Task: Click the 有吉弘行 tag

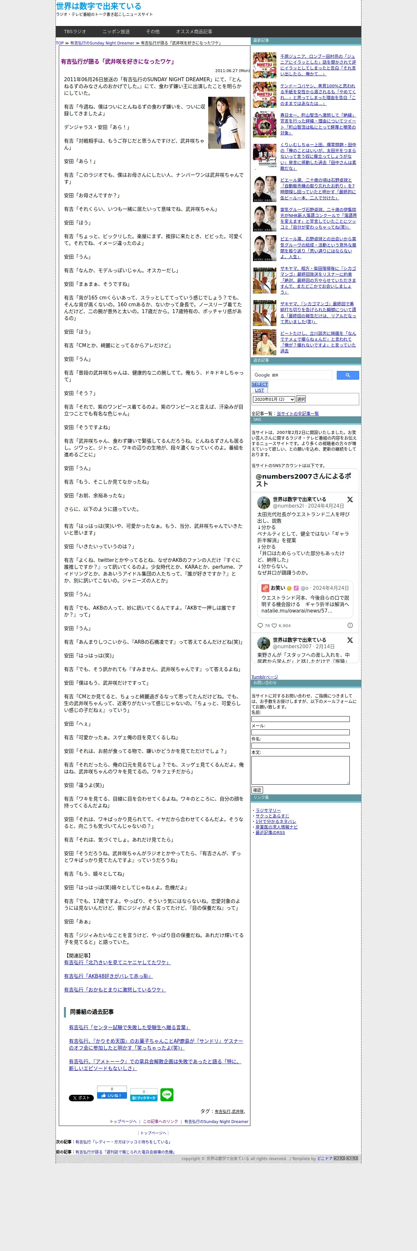Action: coord(222,1111)
